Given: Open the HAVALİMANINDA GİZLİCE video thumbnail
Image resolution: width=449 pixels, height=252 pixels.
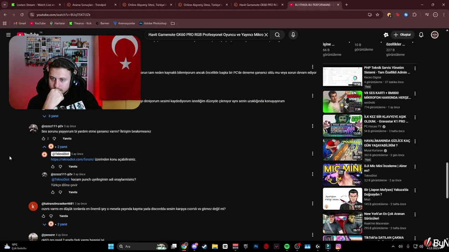Looking at the screenshot, I should pos(342,149).
